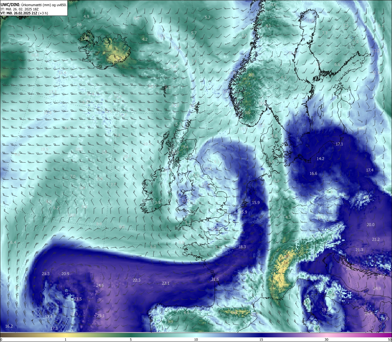Click the map value 14.2
Viewport: 392px width, 342px height.
tap(320, 159)
